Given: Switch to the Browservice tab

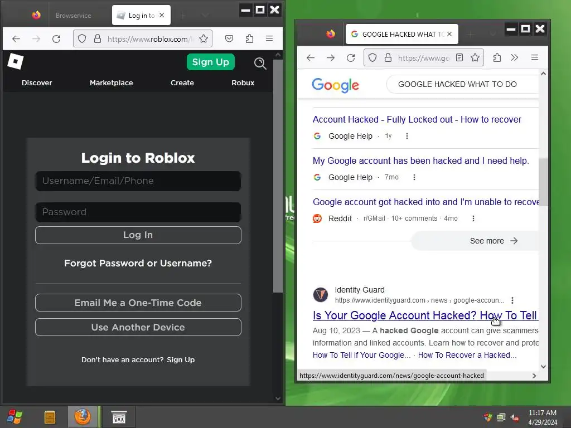Looking at the screenshot, I should click(x=73, y=15).
